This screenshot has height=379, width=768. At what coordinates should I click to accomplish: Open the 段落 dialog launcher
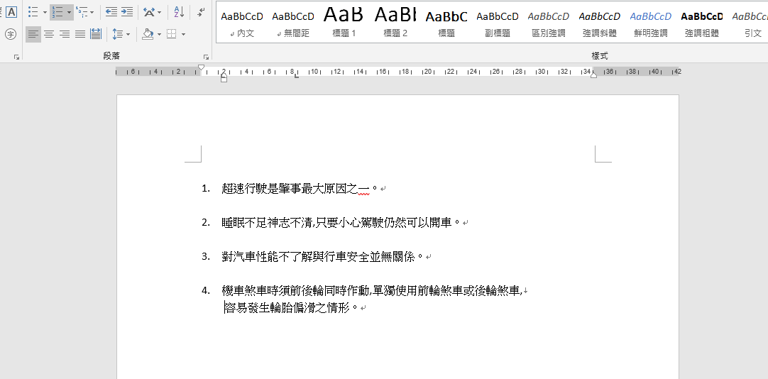coord(207,56)
